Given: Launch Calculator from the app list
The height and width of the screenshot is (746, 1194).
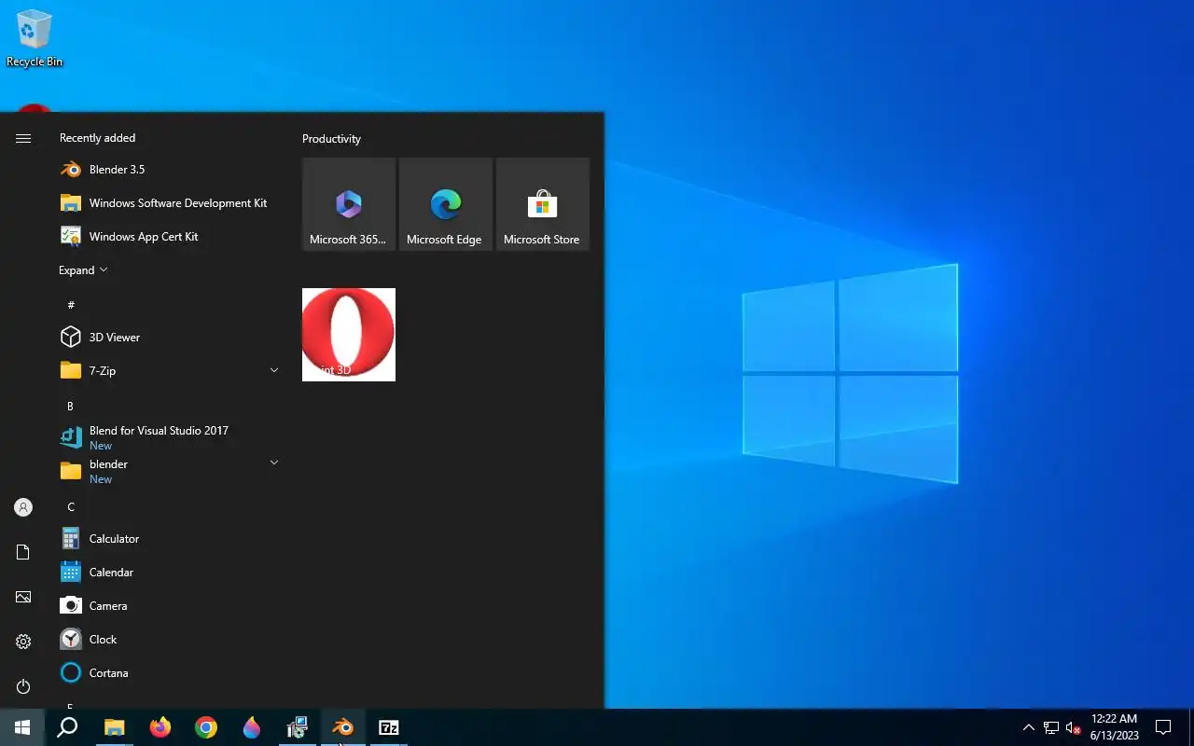Looking at the screenshot, I should point(168,539).
